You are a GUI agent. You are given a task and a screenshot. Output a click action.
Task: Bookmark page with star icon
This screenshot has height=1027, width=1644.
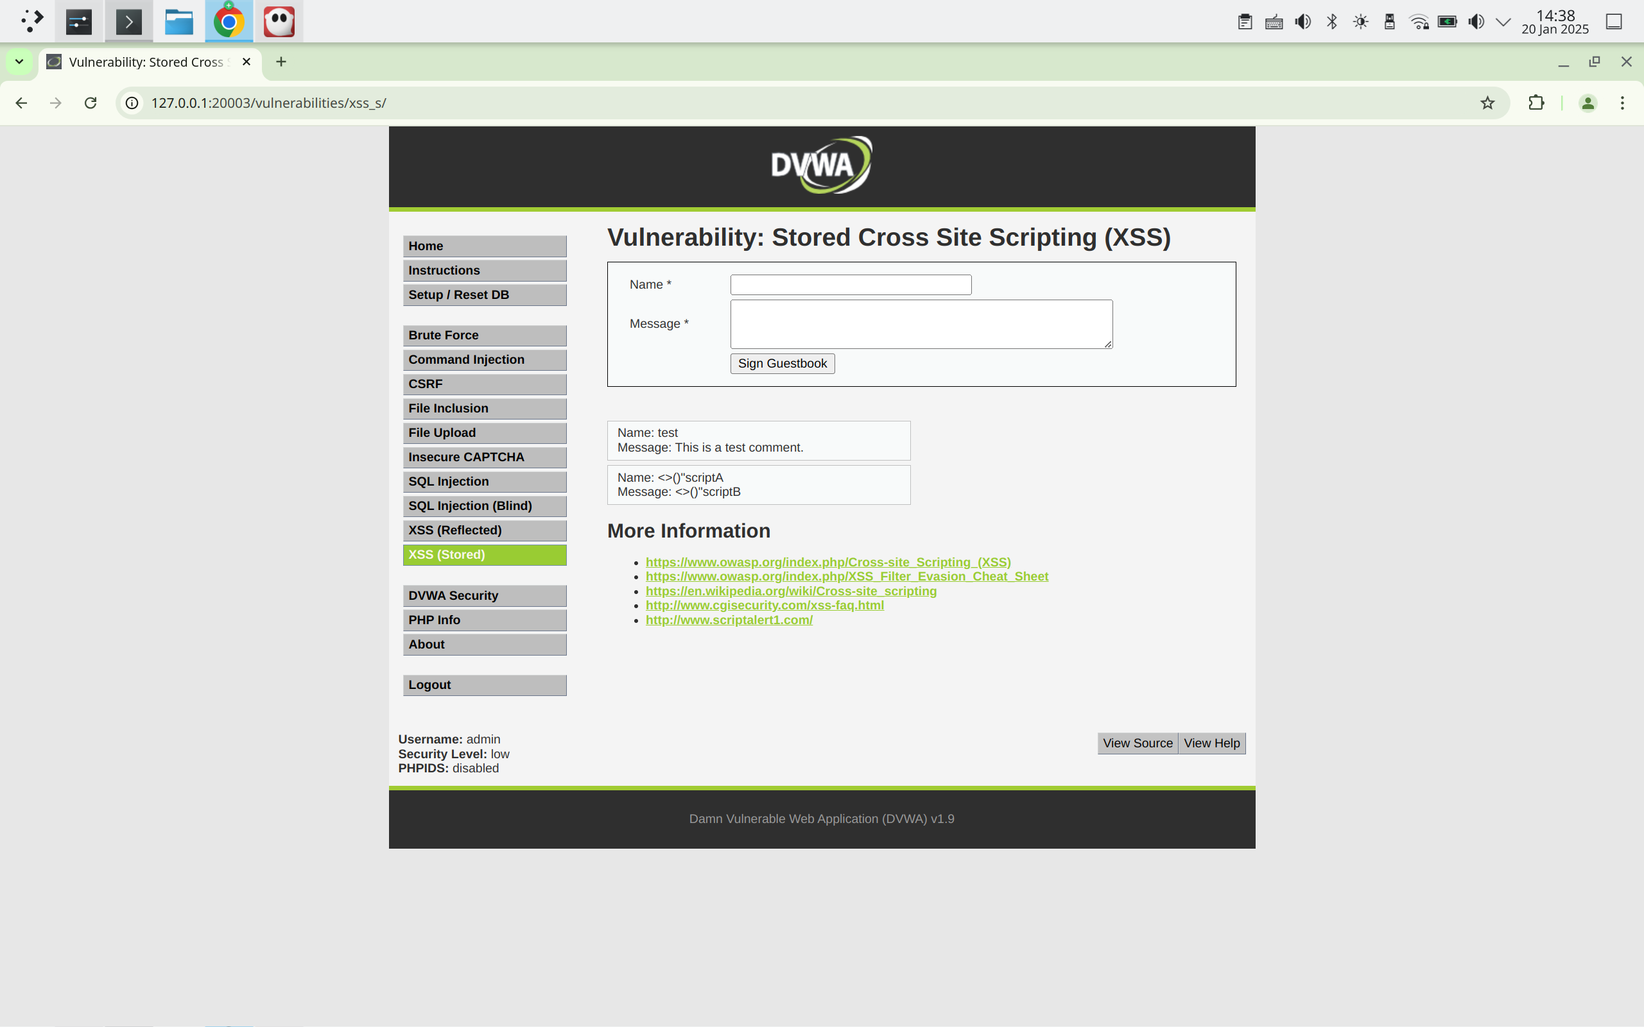point(1487,103)
